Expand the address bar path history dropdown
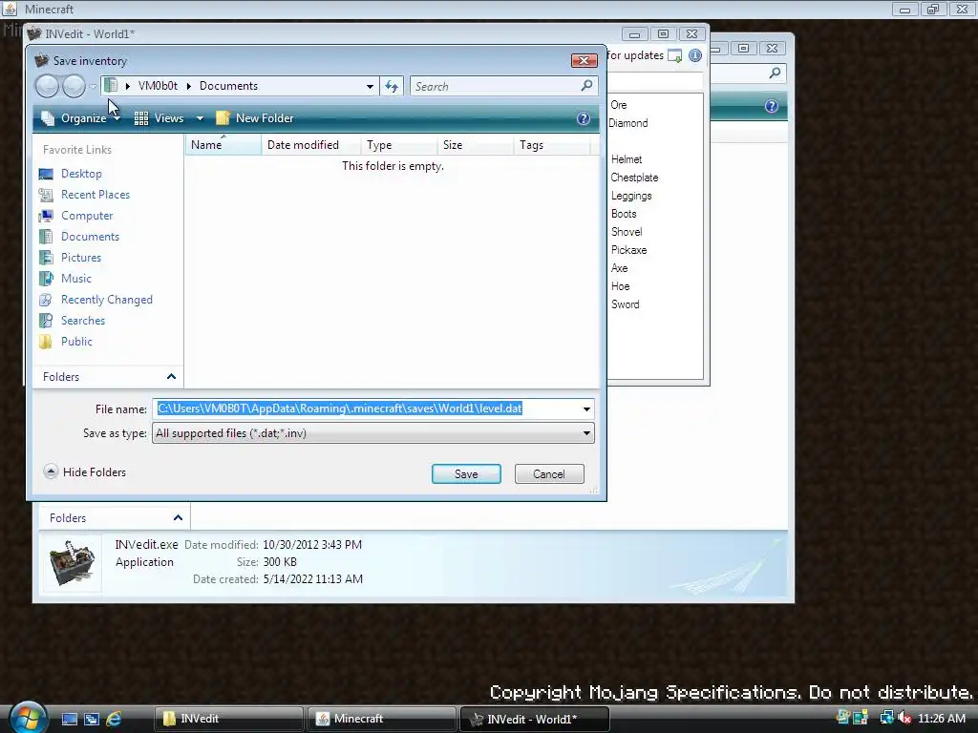This screenshot has width=978, height=733. click(370, 86)
